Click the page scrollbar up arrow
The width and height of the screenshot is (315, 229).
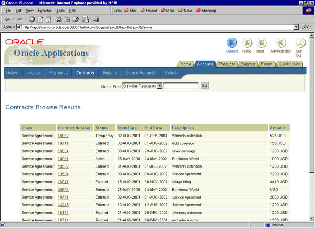tap(311, 35)
